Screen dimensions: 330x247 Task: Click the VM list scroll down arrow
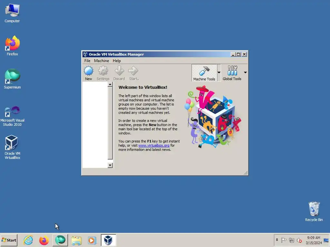click(110, 165)
